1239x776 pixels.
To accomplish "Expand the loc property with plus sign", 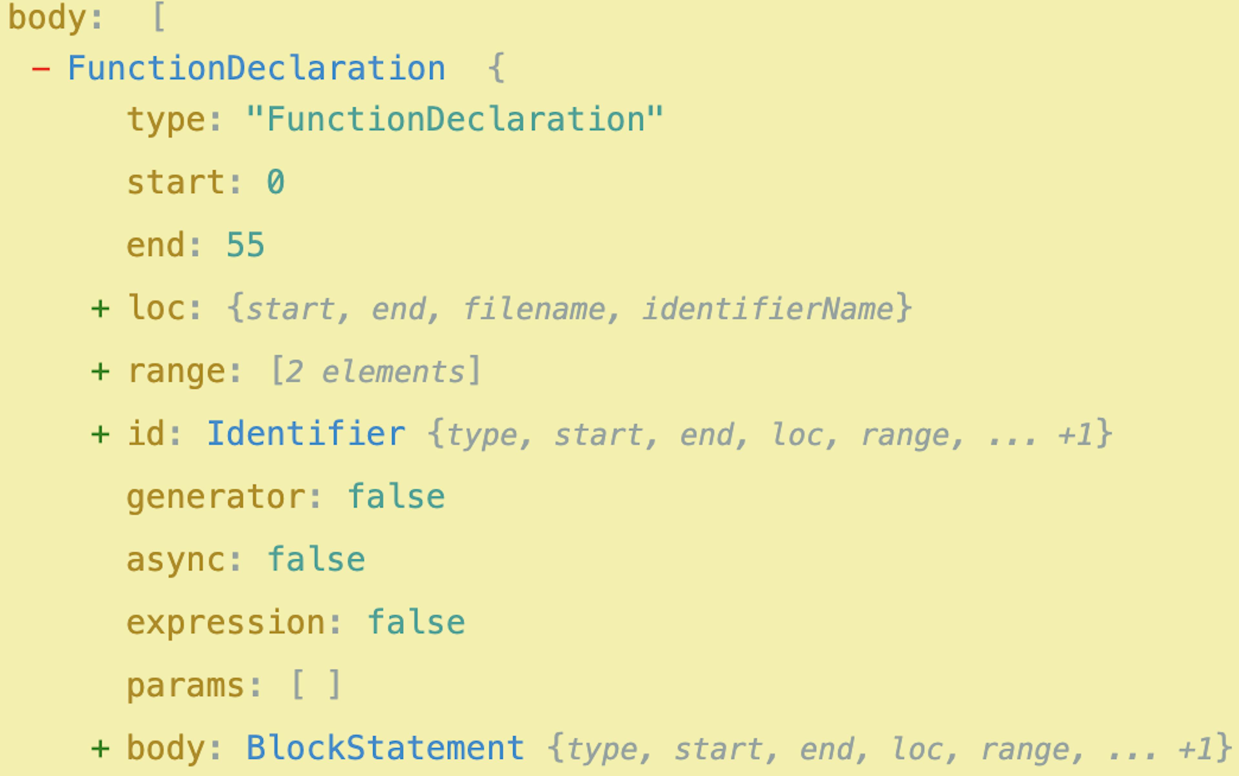I will (100, 309).
